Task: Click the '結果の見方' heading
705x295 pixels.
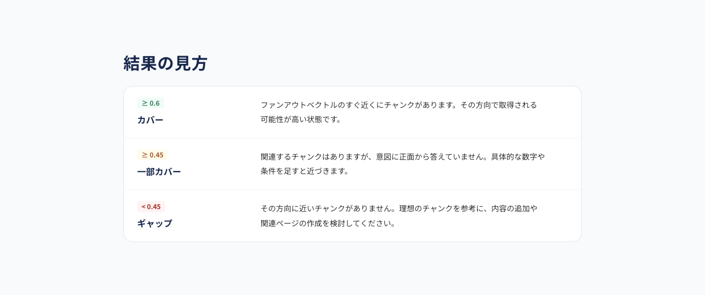Action: pos(165,63)
